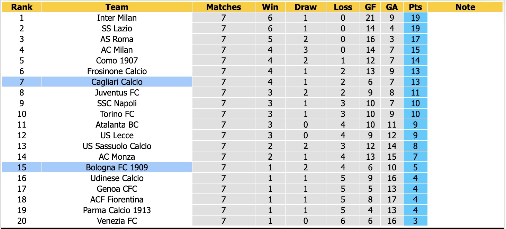
Task: Click the US Sassuolo Calcio team name
Action: [117, 146]
